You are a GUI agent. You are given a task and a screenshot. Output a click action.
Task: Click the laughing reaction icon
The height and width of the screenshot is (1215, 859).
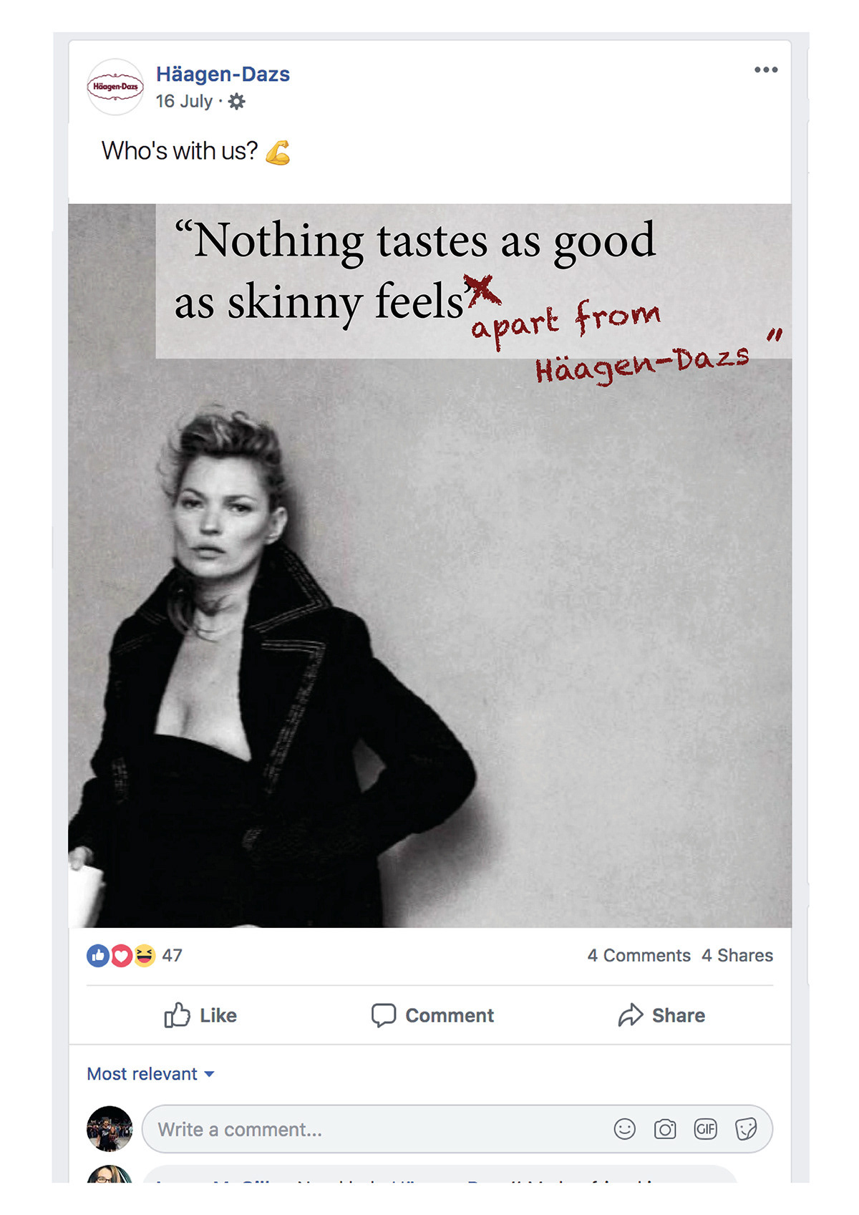144,955
